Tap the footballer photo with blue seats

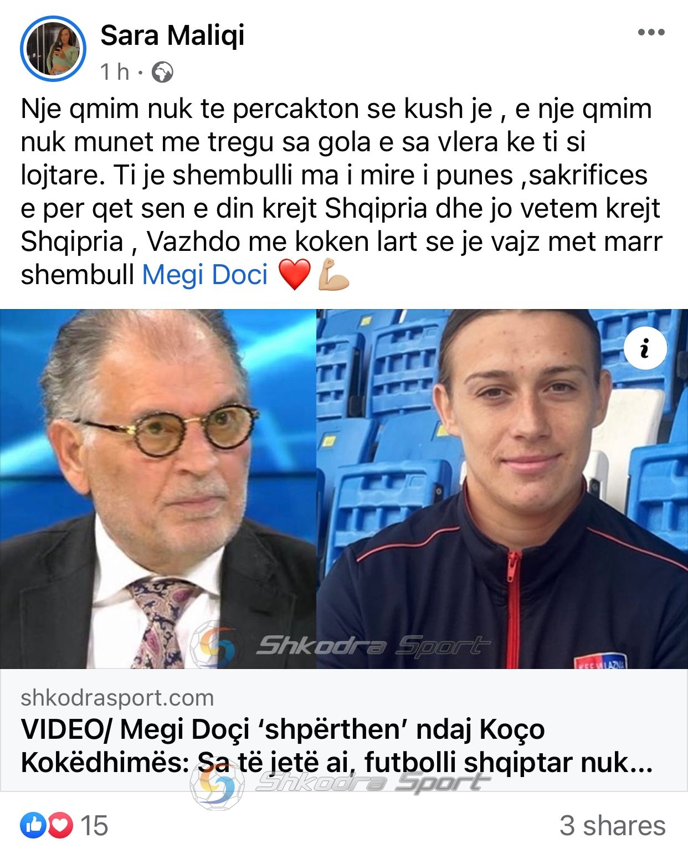pos(502,488)
